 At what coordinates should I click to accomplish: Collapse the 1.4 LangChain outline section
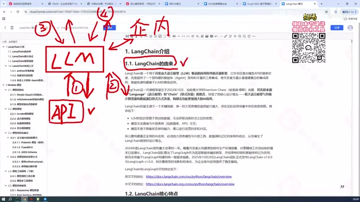point(6,66)
